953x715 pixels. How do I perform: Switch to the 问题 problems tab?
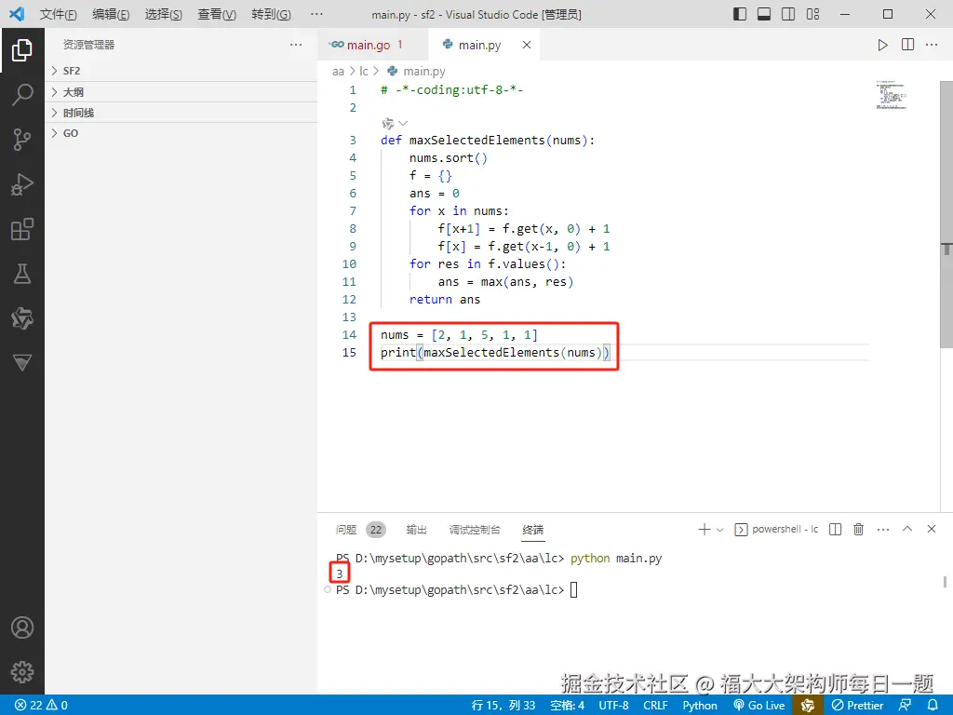(x=346, y=530)
